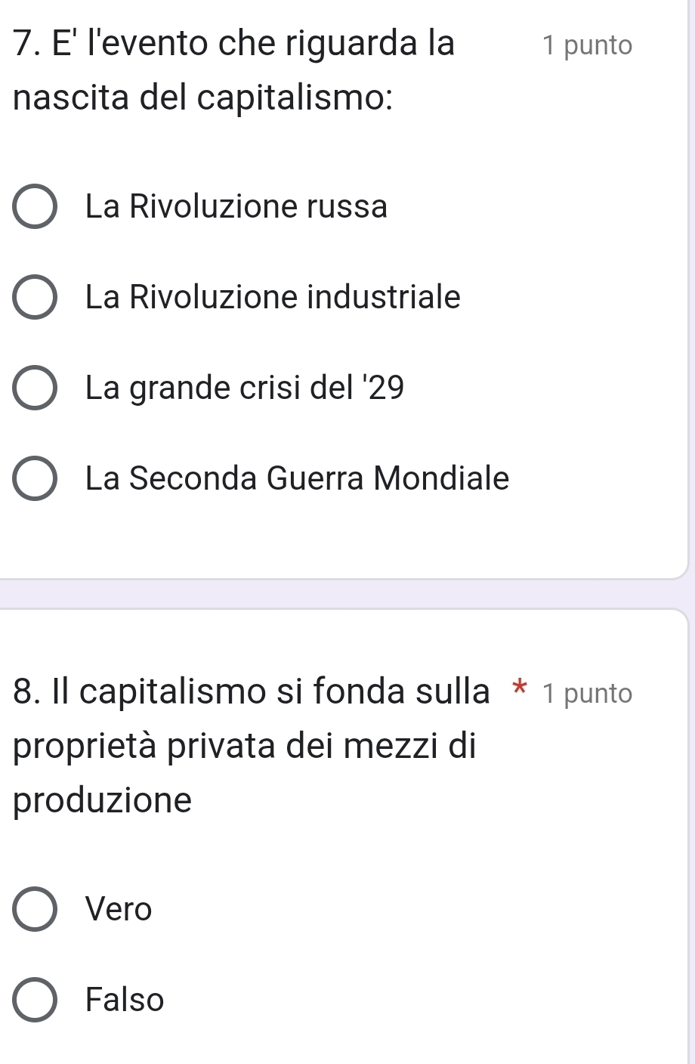Click the '1 punto' label of question 7
This screenshot has width=695, height=1064.
point(587,46)
